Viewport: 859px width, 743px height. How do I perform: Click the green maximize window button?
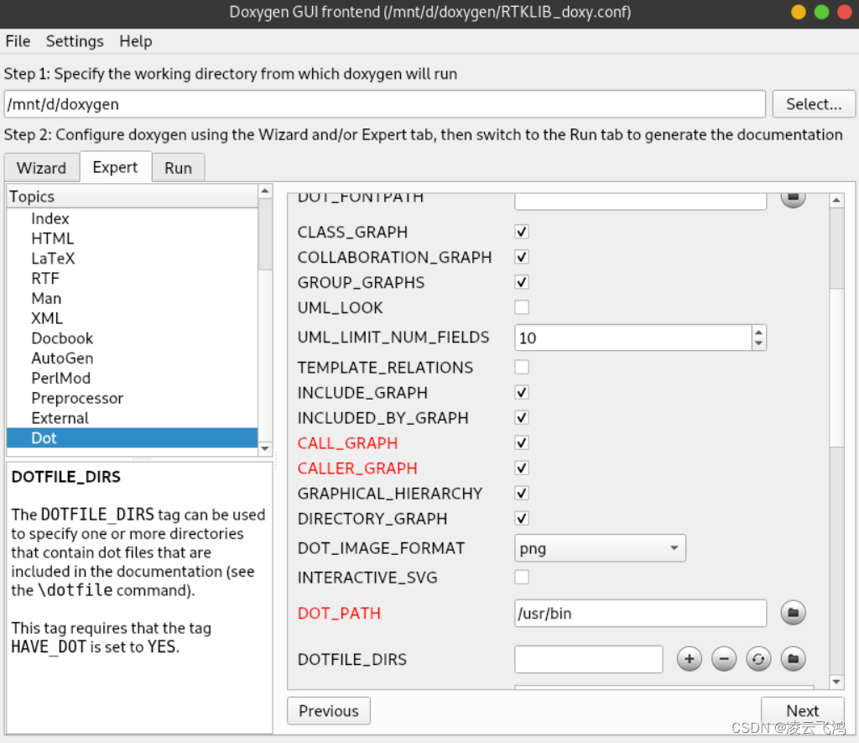(x=821, y=12)
